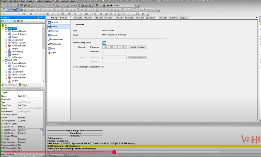Click Use for Download for Ethernet 1
The width and height of the screenshot is (261, 157).
[x=138, y=47]
